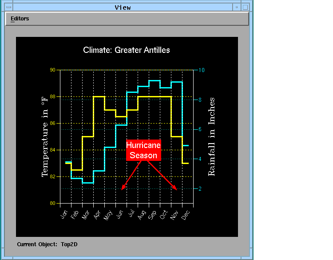333x260 pixels.
Task: Select the chart title Climate: Greater Antilles
Action: tap(127, 50)
